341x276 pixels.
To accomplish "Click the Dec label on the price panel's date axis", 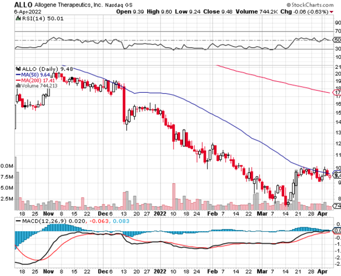I will [x=103, y=213].
